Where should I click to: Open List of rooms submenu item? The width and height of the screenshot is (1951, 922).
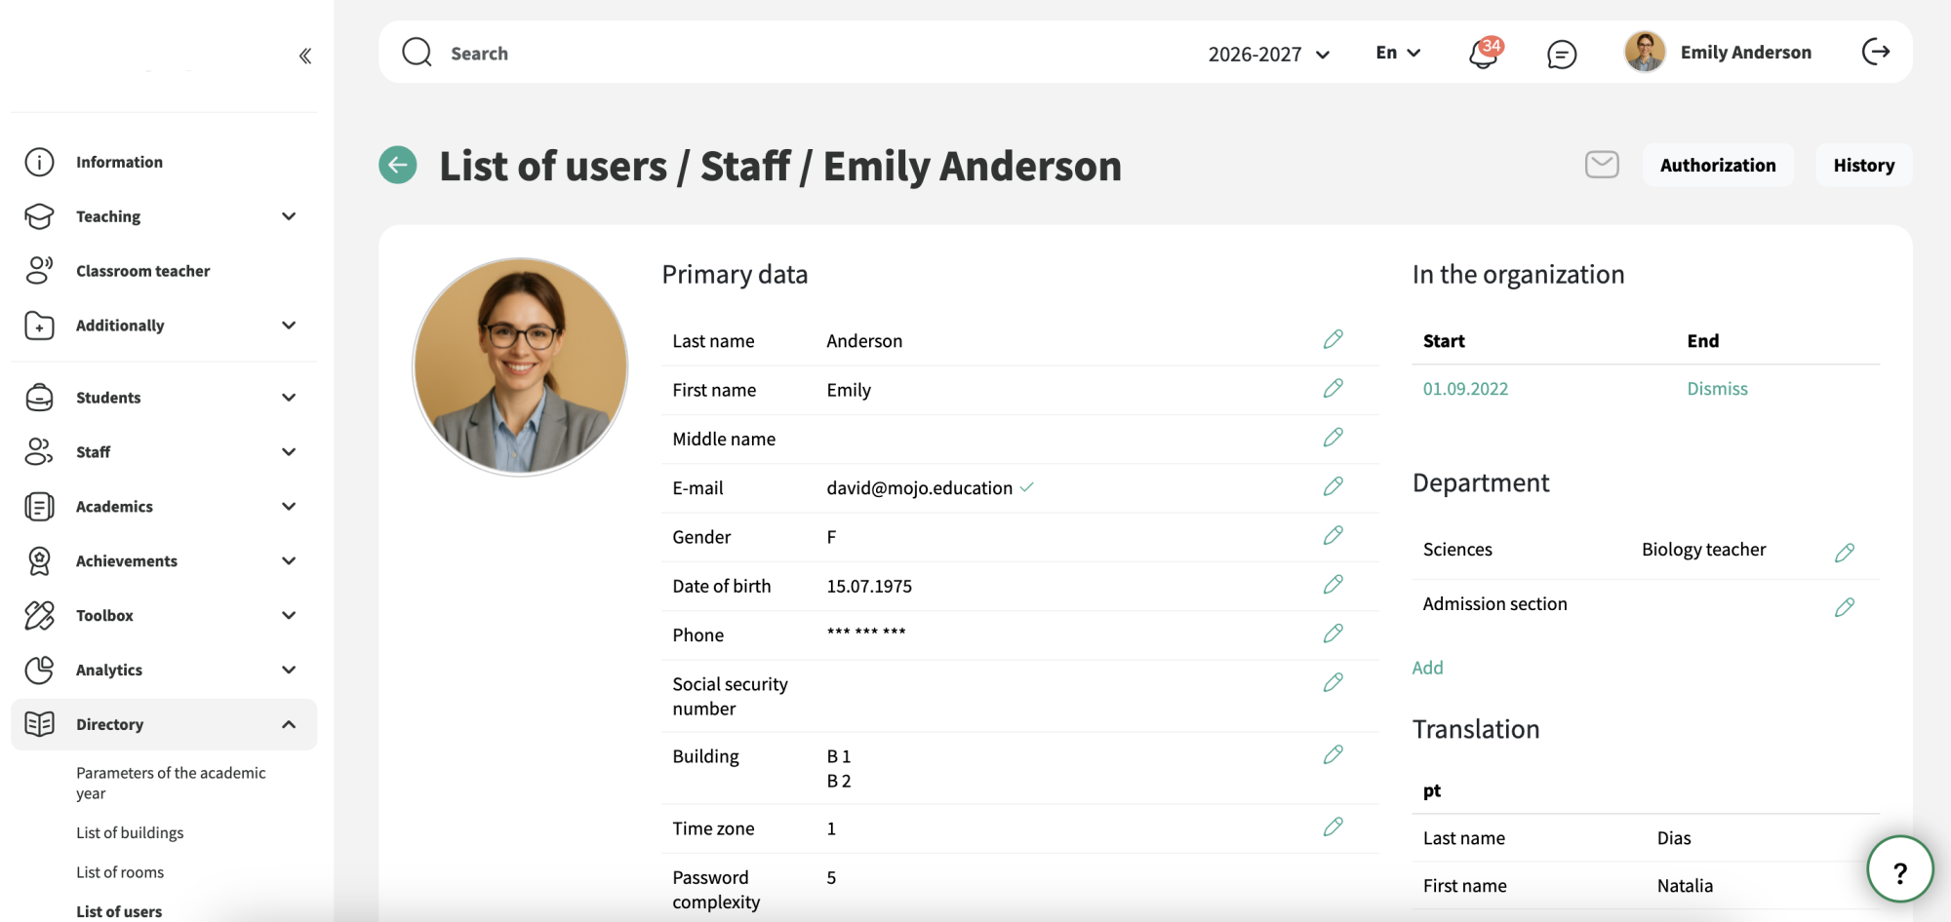tap(120, 872)
